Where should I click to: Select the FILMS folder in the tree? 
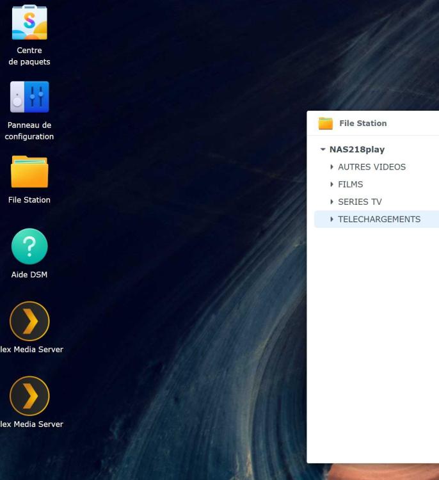click(350, 184)
